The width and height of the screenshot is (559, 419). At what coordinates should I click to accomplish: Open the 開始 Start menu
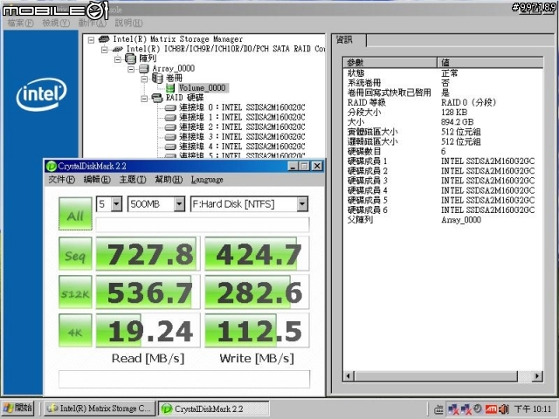[x=18, y=409]
